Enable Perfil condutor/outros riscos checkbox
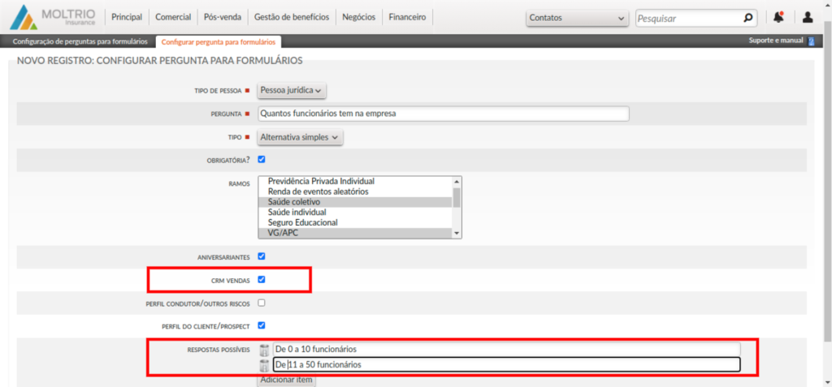The height and width of the screenshot is (387, 832). click(x=262, y=303)
